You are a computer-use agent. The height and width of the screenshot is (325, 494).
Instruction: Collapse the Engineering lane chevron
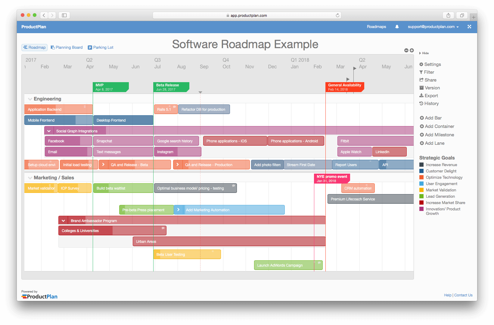point(30,99)
